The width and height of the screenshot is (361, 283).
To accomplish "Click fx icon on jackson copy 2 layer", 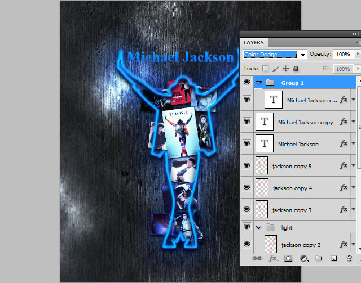I will (344, 244).
